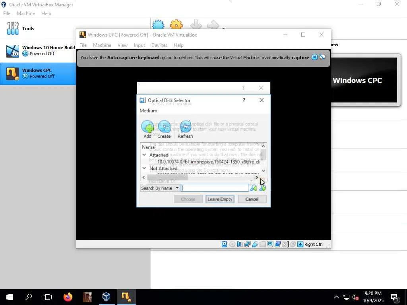This screenshot has height=305, width=407.
Task: Click into the disk search text field
Action: pos(215,188)
